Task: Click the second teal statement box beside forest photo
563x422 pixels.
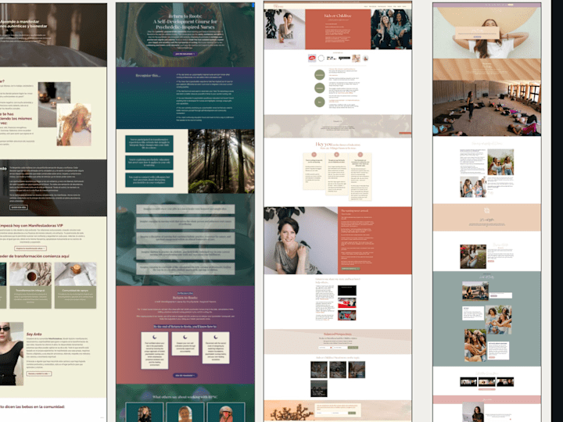Action: point(149,163)
